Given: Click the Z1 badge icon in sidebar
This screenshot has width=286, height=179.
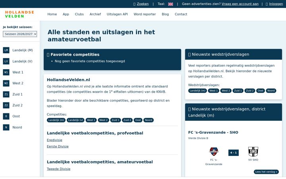Looking at the screenshot, I should (6, 94).
